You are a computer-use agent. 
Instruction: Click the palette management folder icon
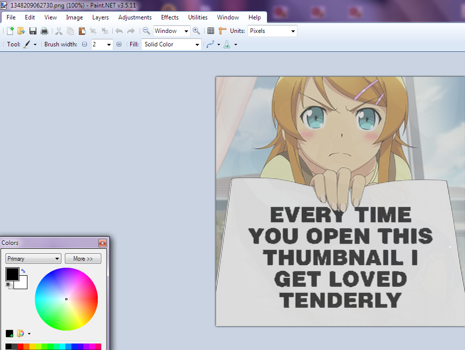click(x=20, y=334)
